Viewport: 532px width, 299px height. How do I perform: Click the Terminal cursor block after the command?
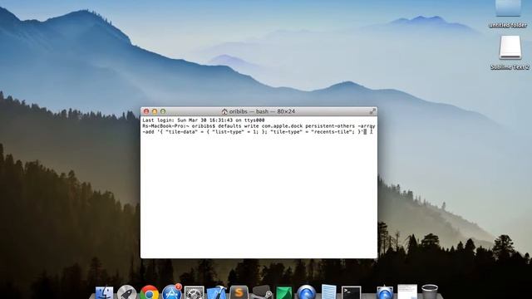point(365,132)
